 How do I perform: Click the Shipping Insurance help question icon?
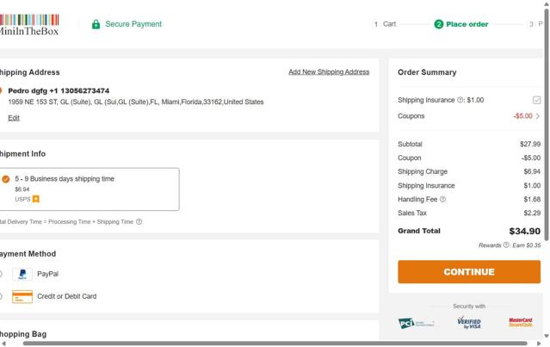point(460,100)
